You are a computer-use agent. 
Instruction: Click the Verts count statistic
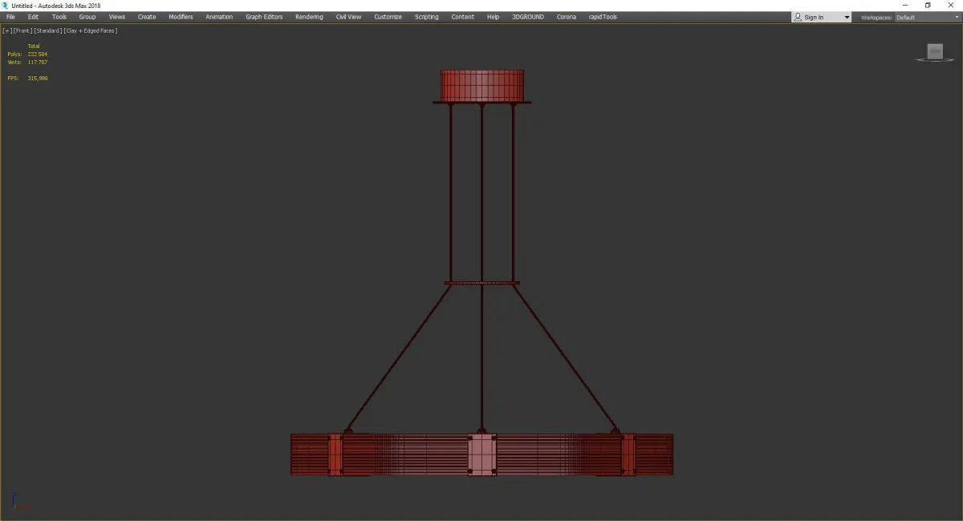(27, 62)
